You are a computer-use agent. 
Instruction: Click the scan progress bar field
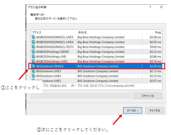(x=81, y=96)
